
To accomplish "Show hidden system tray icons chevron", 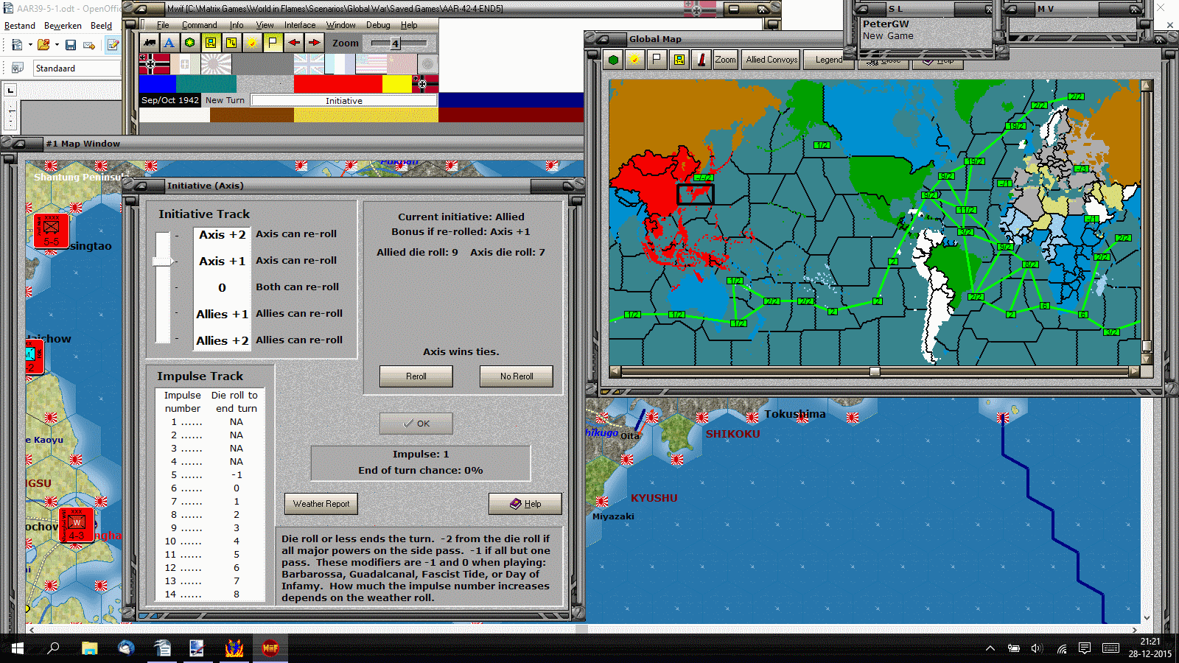I will pyautogui.click(x=990, y=648).
